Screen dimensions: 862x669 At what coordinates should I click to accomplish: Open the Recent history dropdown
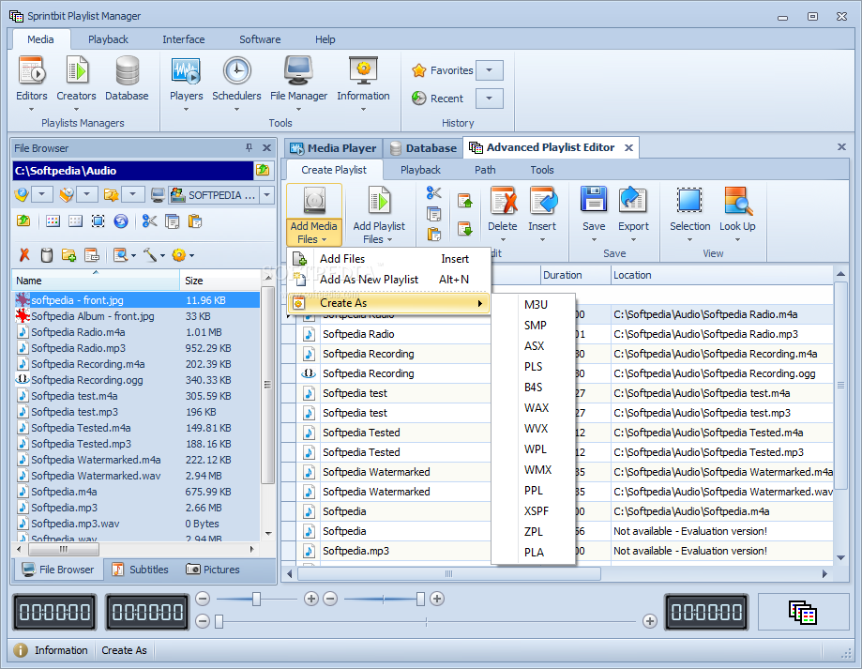pos(490,99)
